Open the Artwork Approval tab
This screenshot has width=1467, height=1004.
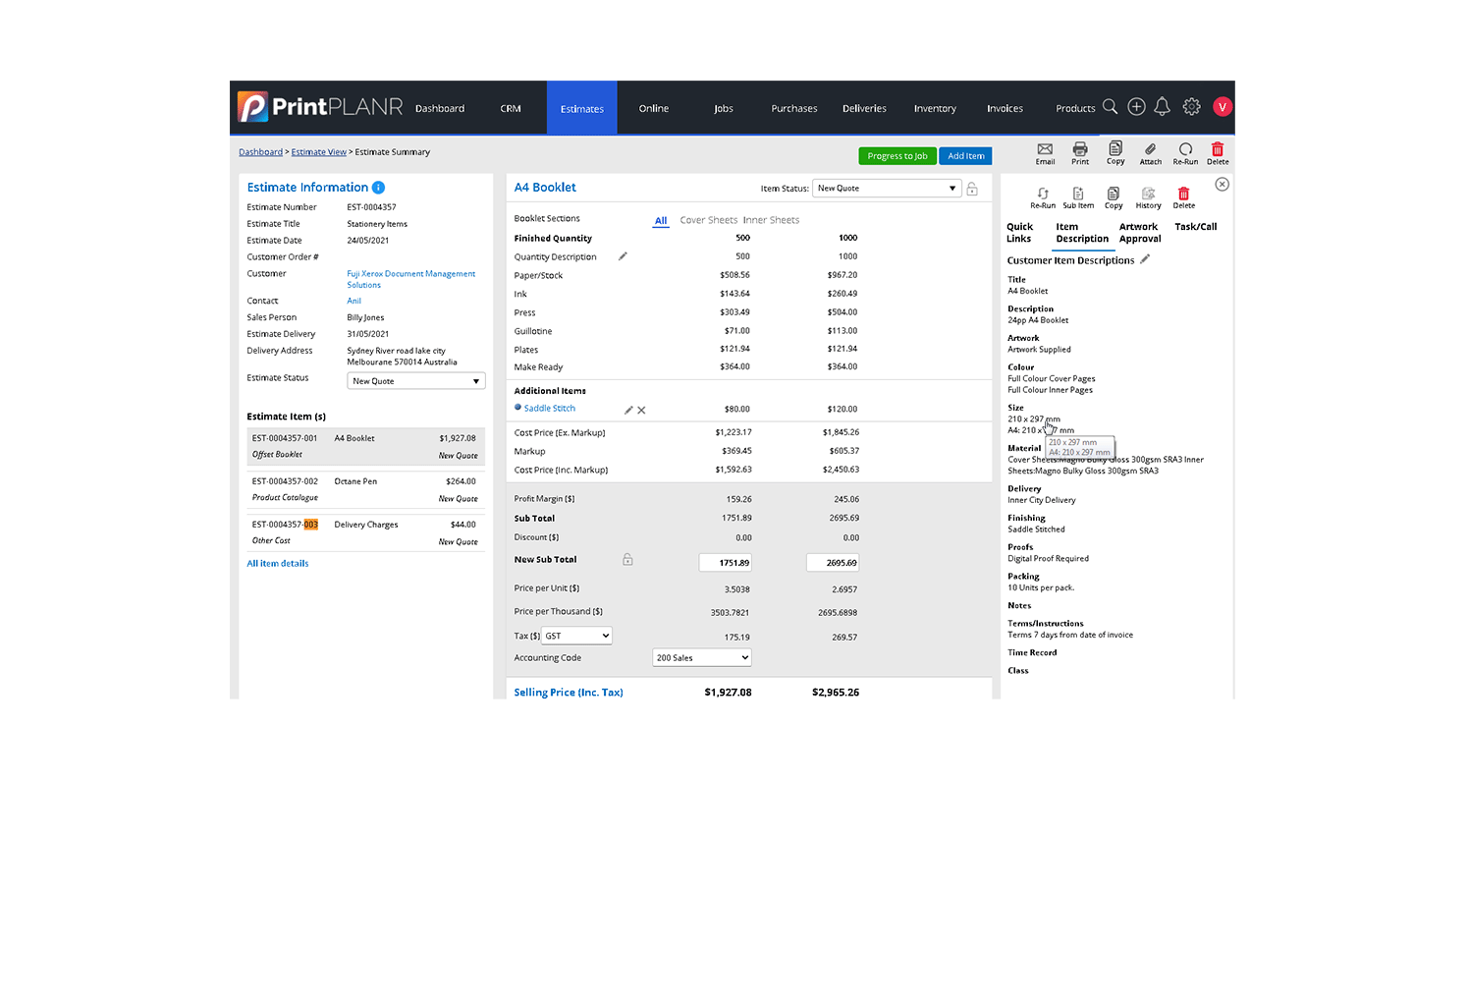coord(1140,233)
